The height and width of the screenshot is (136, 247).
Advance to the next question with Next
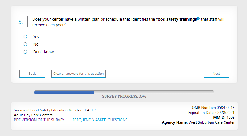(216, 74)
